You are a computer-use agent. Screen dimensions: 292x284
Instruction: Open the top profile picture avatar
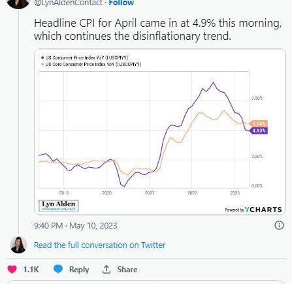tap(18, 4)
